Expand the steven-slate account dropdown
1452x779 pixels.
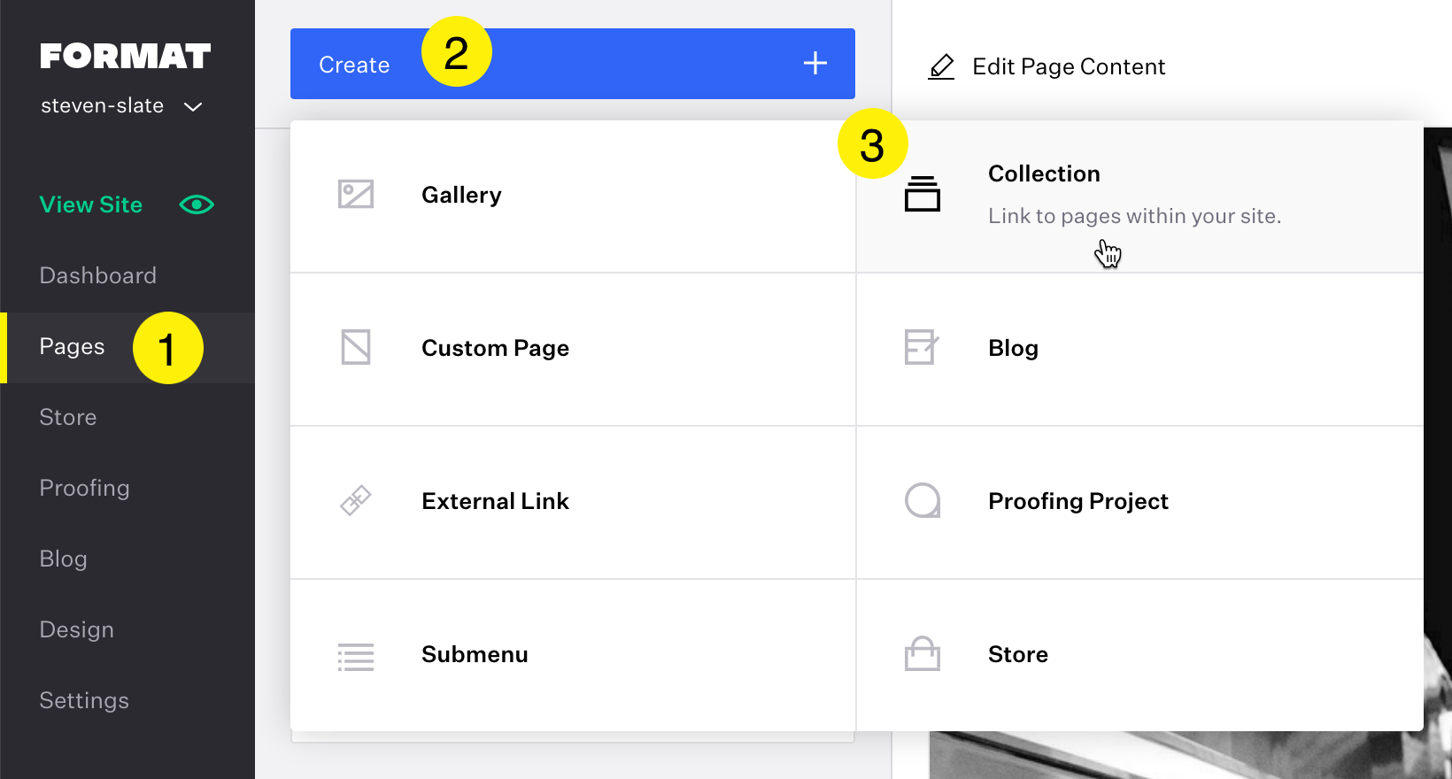(124, 105)
